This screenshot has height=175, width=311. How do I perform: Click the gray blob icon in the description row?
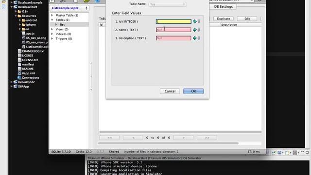(x=199, y=38)
